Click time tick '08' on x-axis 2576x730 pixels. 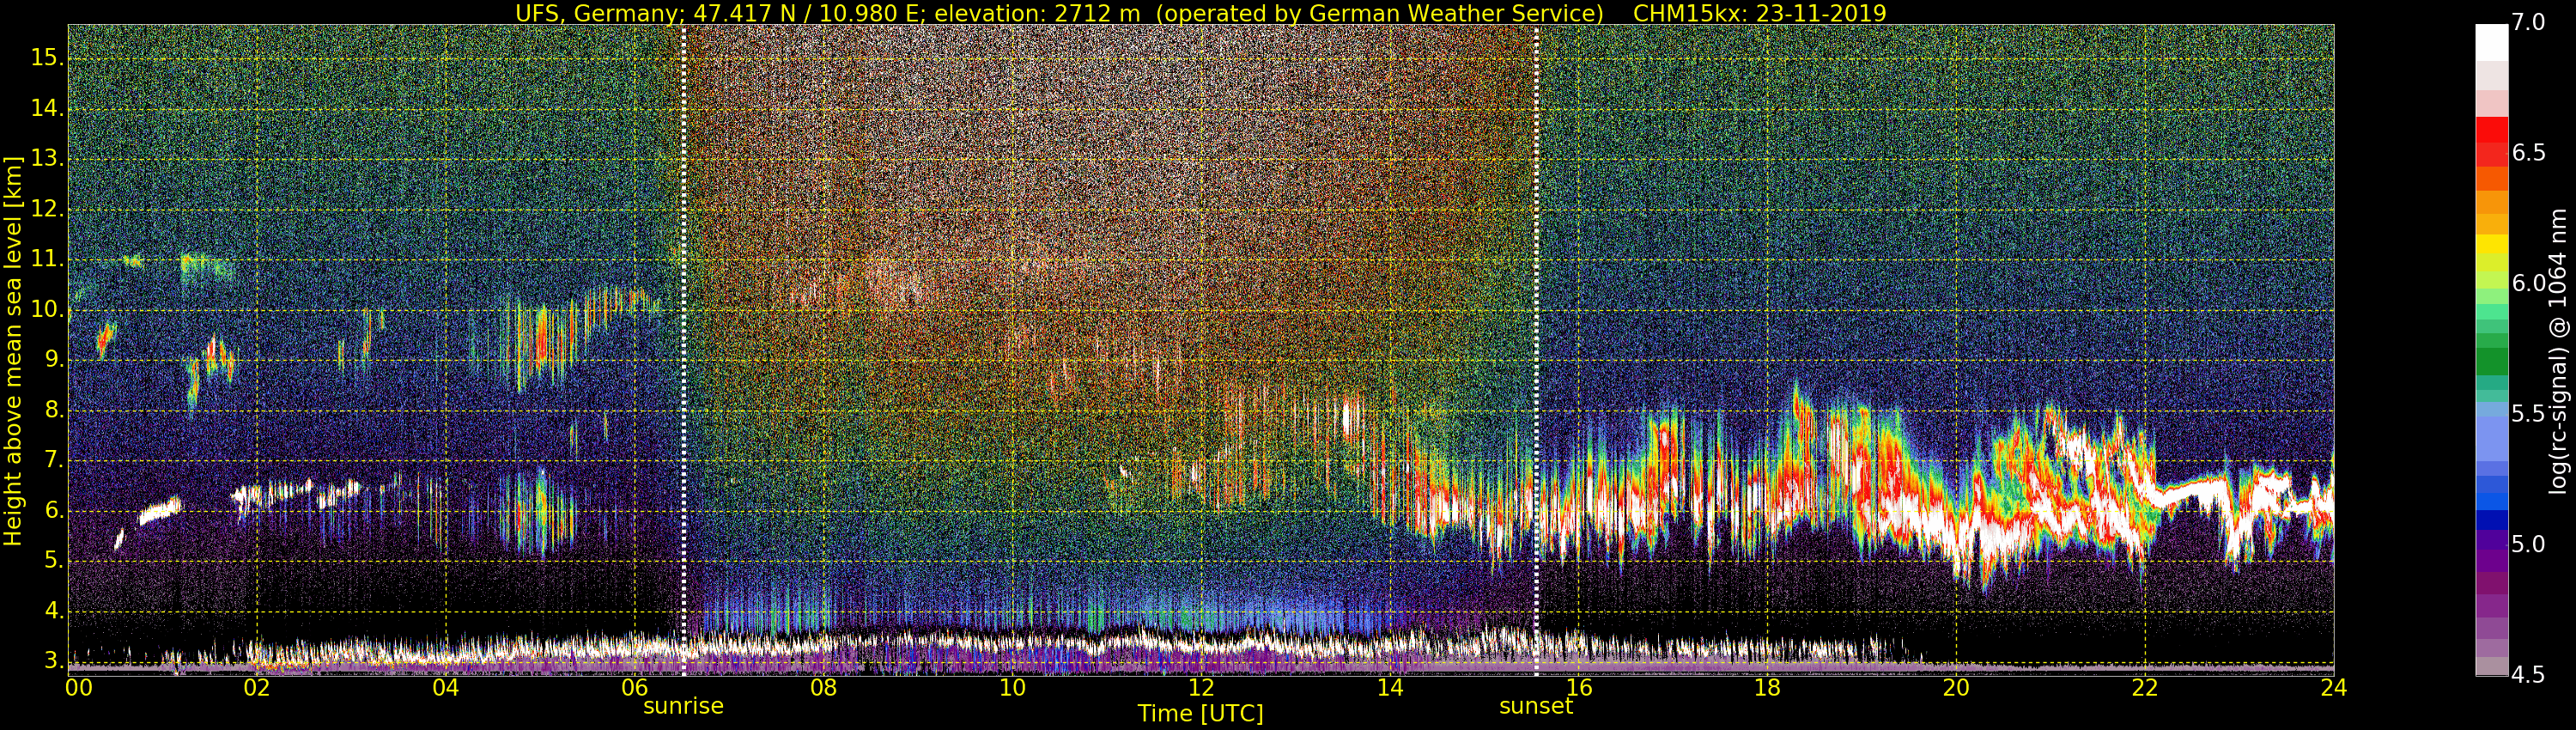(x=823, y=688)
